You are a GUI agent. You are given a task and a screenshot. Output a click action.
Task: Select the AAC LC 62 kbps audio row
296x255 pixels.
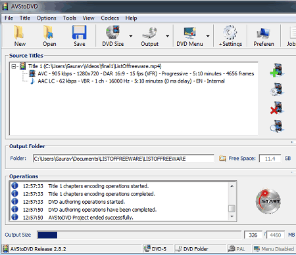tap(131, 81)
